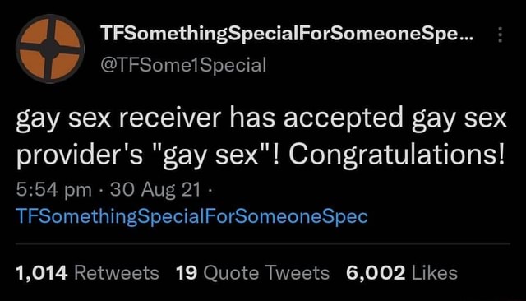Click the quoted "gay sex" phrase
Screen dimensions: 526x301
pos(210,156)
